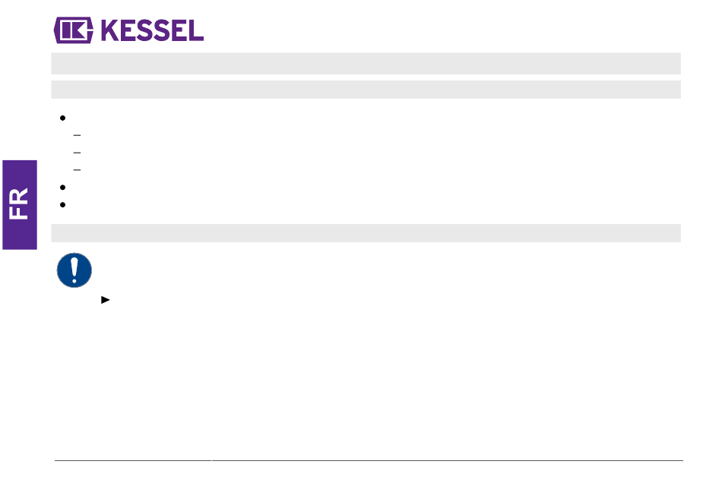This screenshot has height=499, width=722.
Task: Click the first dash under first bullet
Action: tap(77, 135)
